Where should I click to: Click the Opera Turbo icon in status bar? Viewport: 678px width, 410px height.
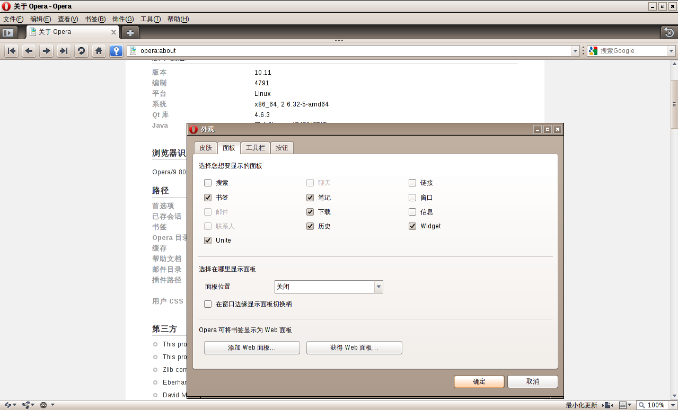43,405
